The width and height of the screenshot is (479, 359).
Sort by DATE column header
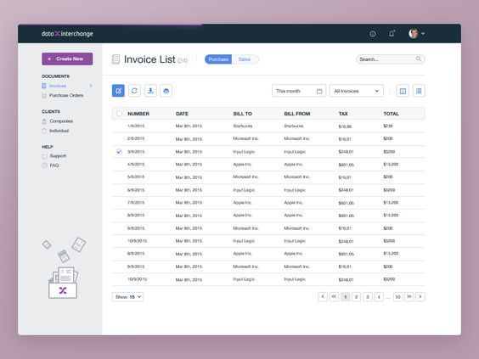point(182,114)
